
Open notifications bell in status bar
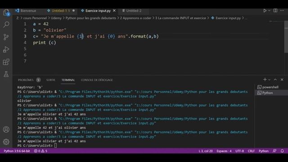[282, 151]
